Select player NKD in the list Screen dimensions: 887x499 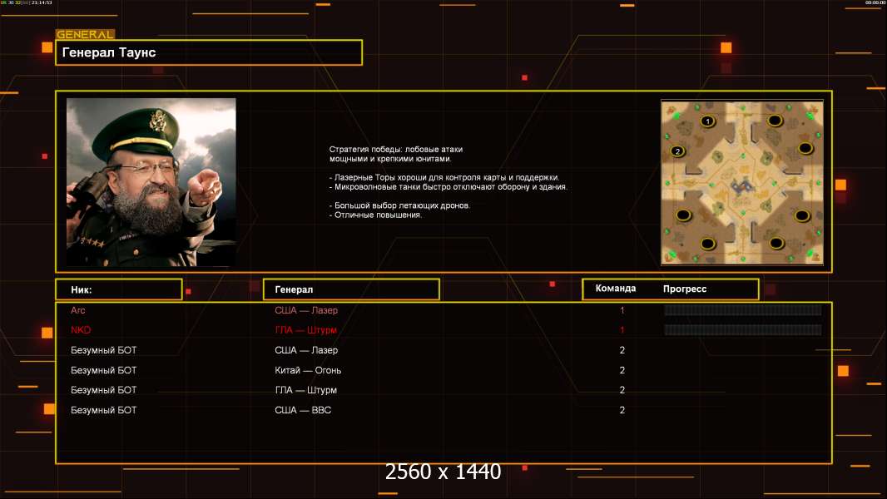click(x=80, y=330)
